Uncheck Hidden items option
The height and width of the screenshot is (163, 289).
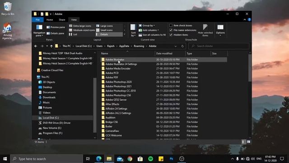tap(171, 34)
